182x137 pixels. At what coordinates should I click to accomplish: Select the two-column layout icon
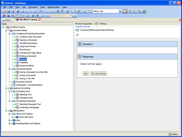pos(134,11)
